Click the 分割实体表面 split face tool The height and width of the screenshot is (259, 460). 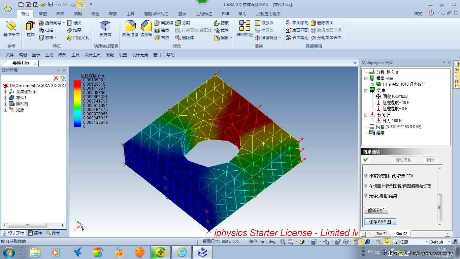326,37
